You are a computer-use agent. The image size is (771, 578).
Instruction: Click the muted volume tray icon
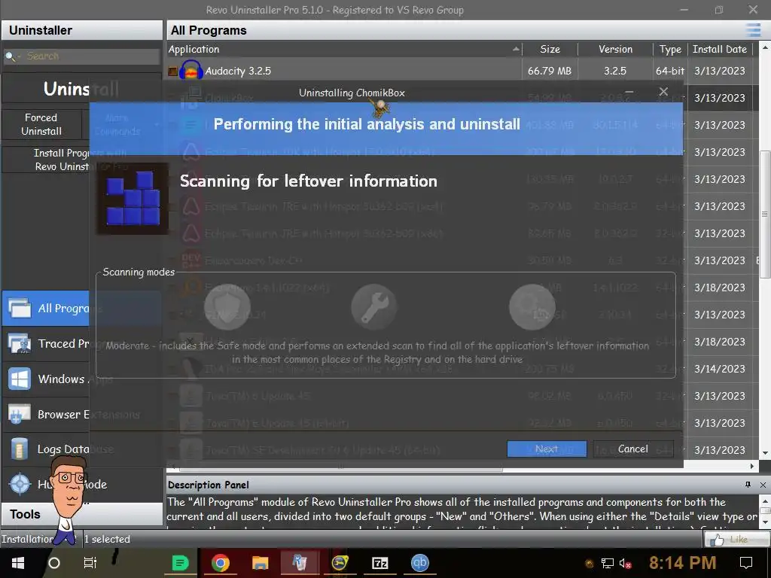(x=625, y=563)
